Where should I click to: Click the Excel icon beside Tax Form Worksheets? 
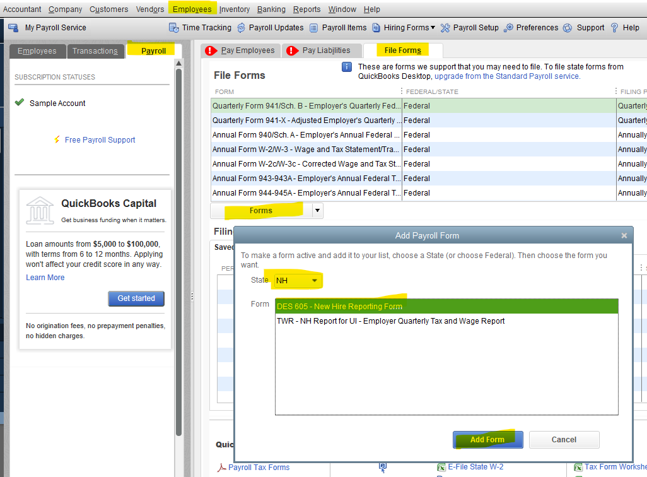(578, 467)
